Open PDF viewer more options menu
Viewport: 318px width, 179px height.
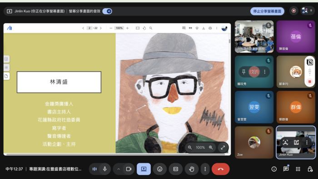[217, 28]
